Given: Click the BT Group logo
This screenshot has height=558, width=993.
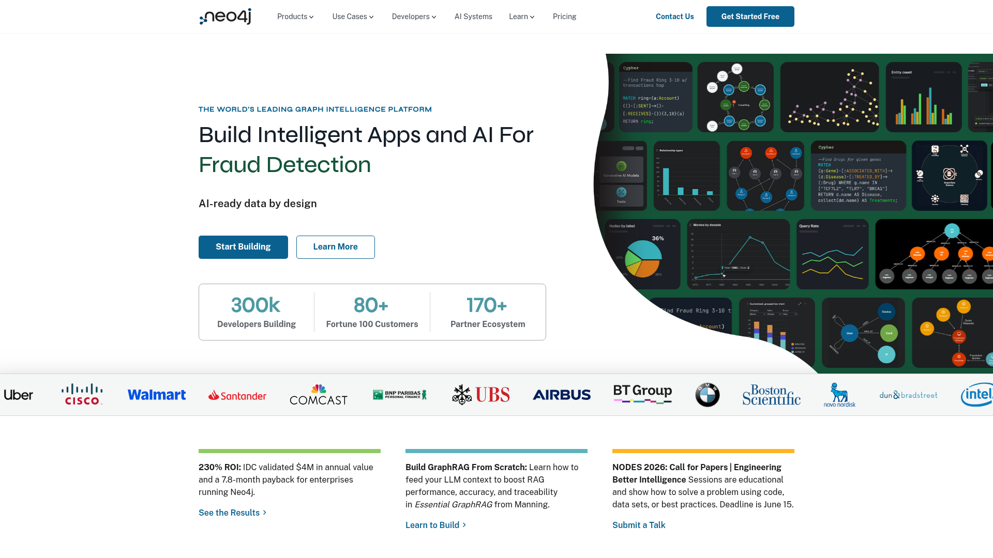Looking at the screenshot, I should (x=642, y=394).
